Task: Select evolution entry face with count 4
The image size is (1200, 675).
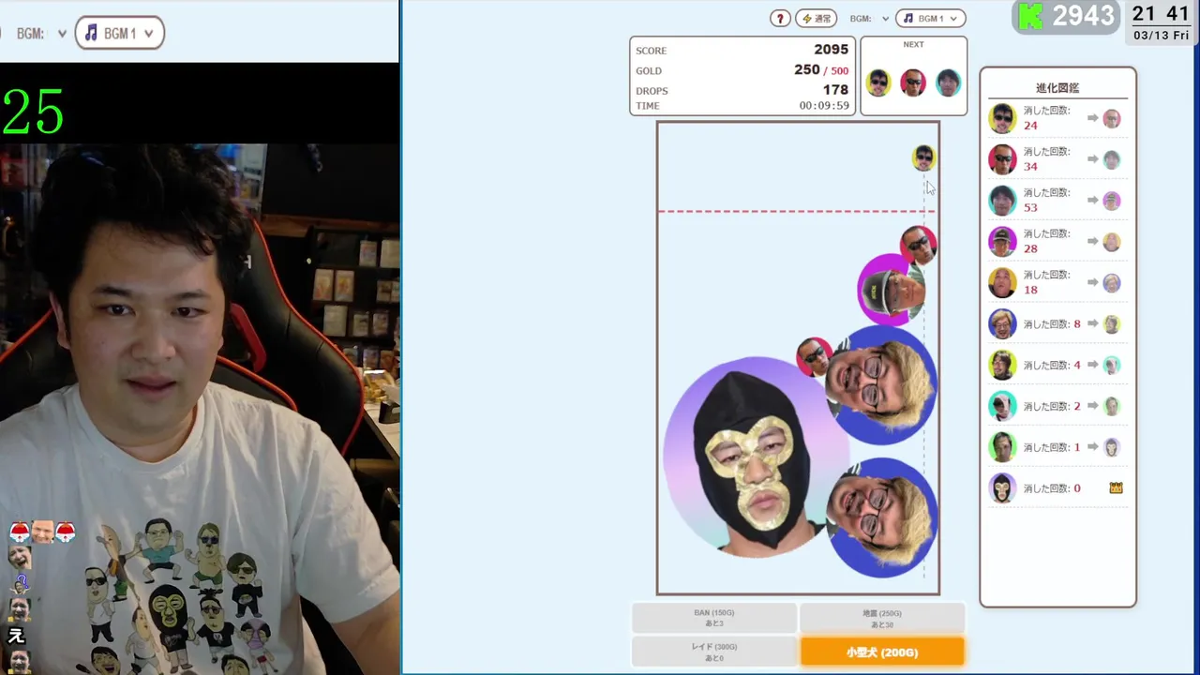Action: click(x=1002, y=365)
